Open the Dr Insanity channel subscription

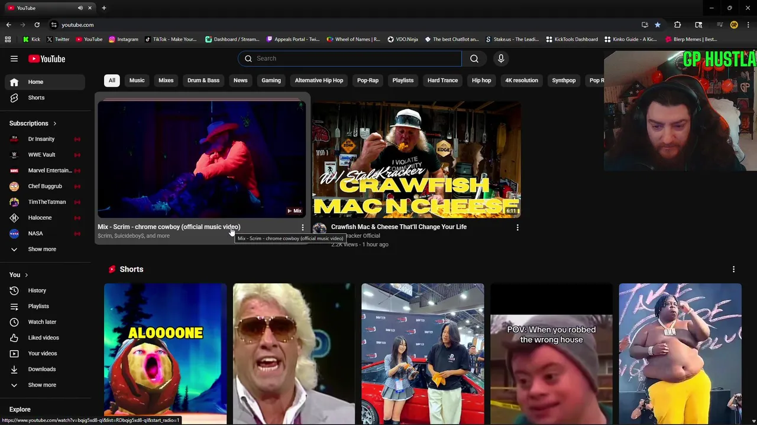(x=45, y=139)
